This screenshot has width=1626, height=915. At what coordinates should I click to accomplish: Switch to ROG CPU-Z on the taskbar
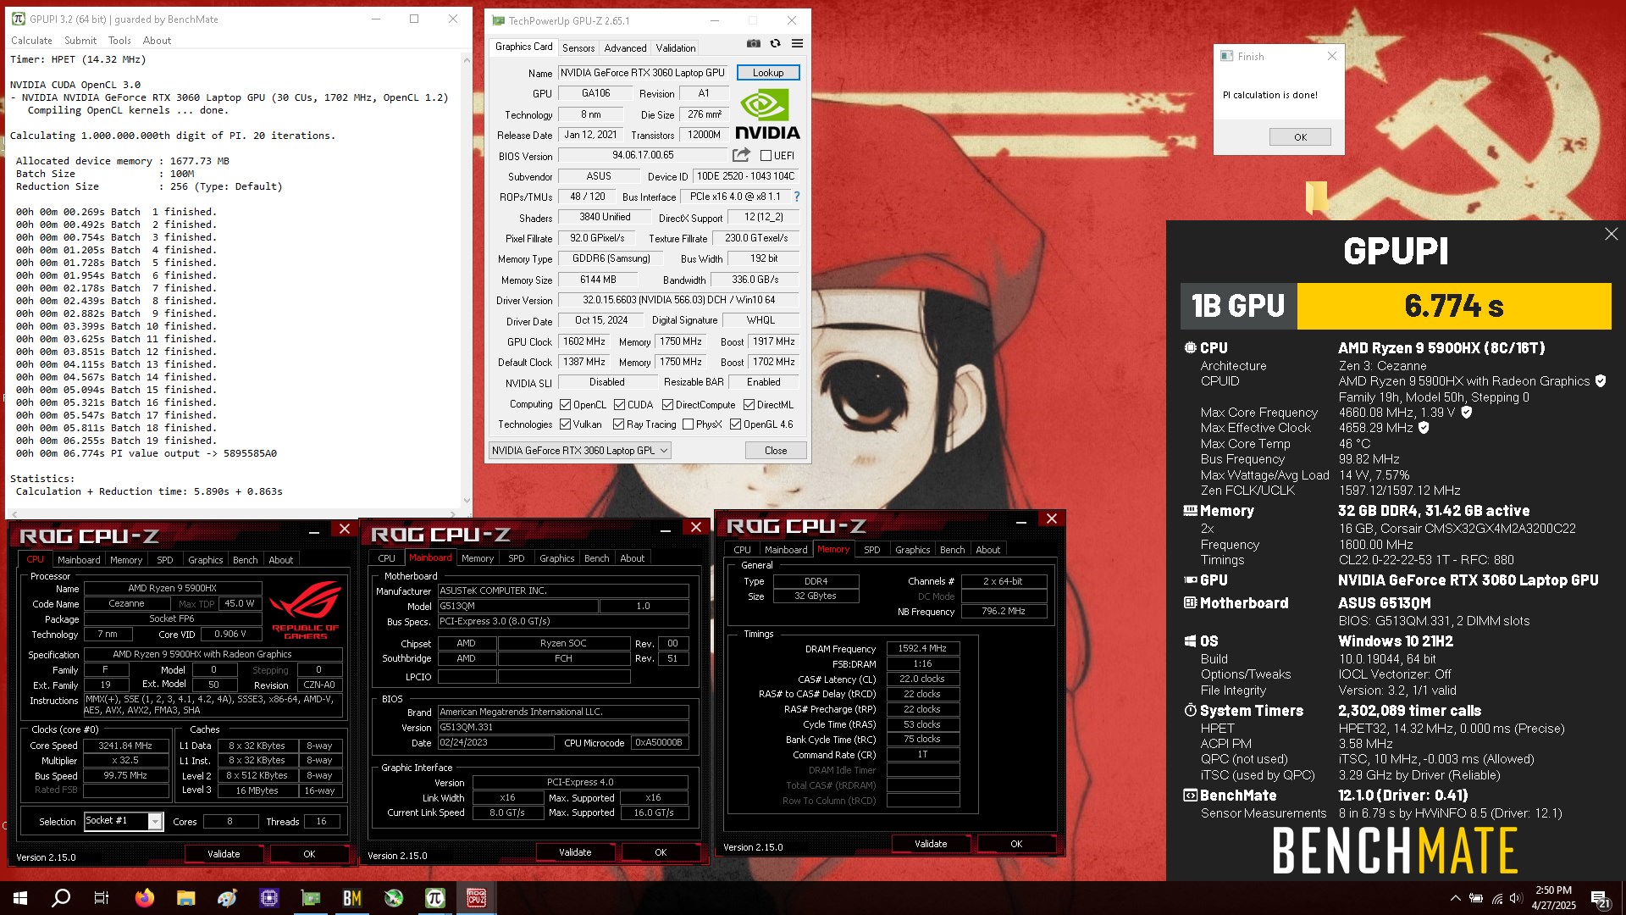(477, 898)
